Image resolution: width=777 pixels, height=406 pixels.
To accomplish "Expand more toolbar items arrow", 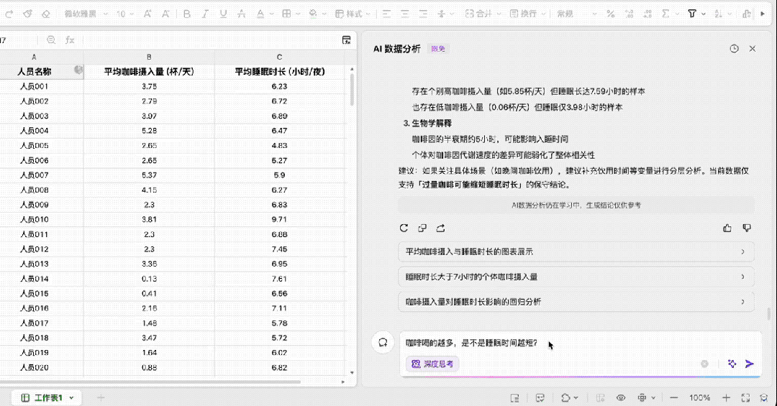I will 762,14.
